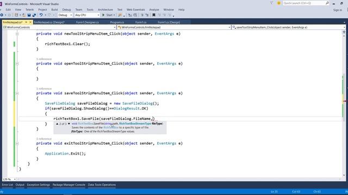The height and width of the screenshot is (195, 348).
Task: Collapse the openToolStripMenuItem_Click method
Action: coord(17,64)
